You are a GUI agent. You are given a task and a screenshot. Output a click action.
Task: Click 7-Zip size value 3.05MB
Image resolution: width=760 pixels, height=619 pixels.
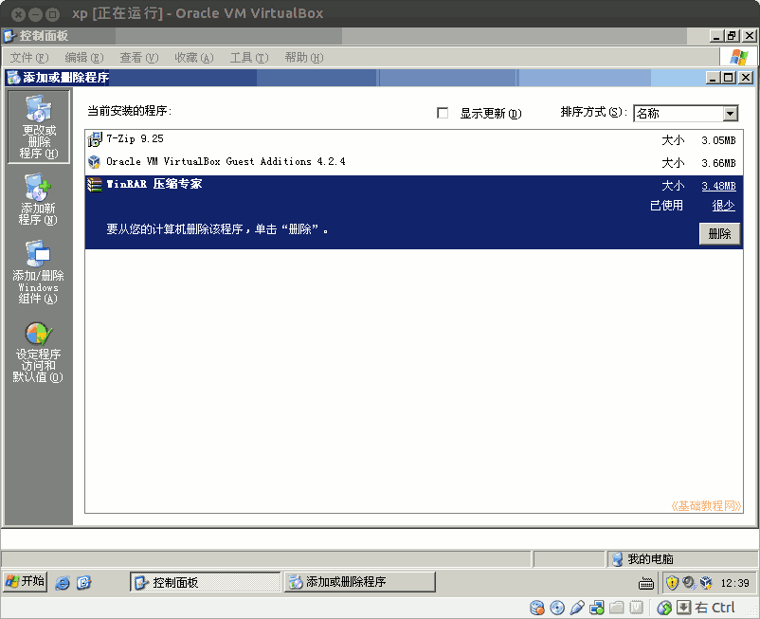click(x=718, y=140)
